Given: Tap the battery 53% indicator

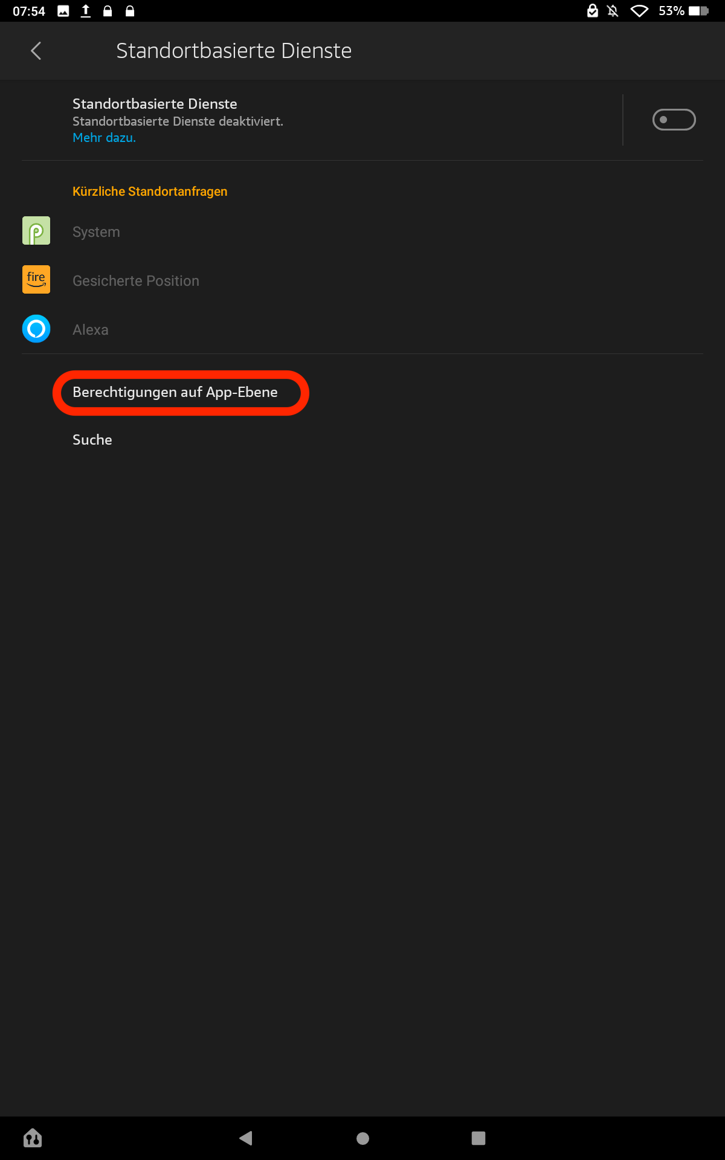Looking at the screenshot, I should click(683, 11).
